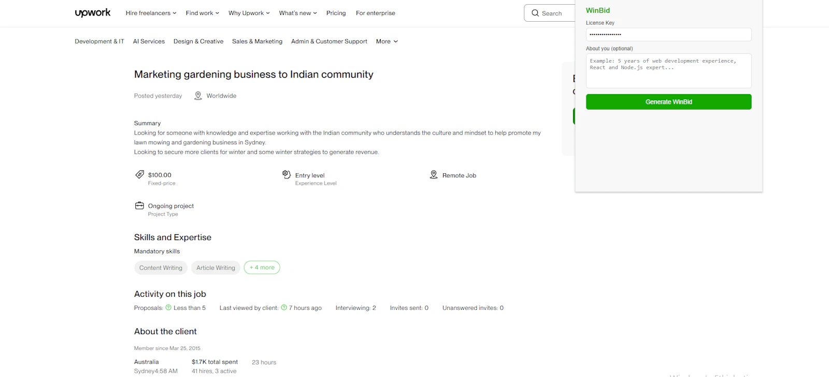Click the Worldwide location pin icon
Screen dimensions: 829x377
tap(198, 96)
